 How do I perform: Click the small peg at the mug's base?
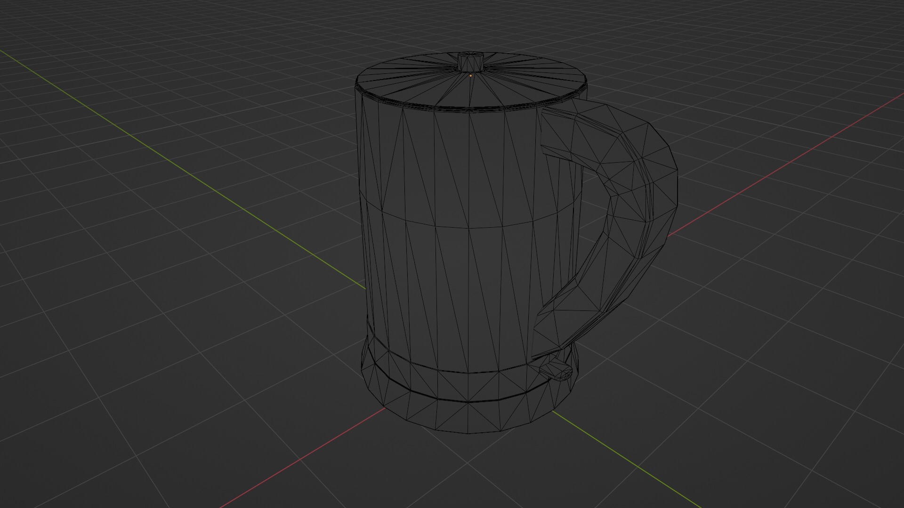(x=557, y=370)
